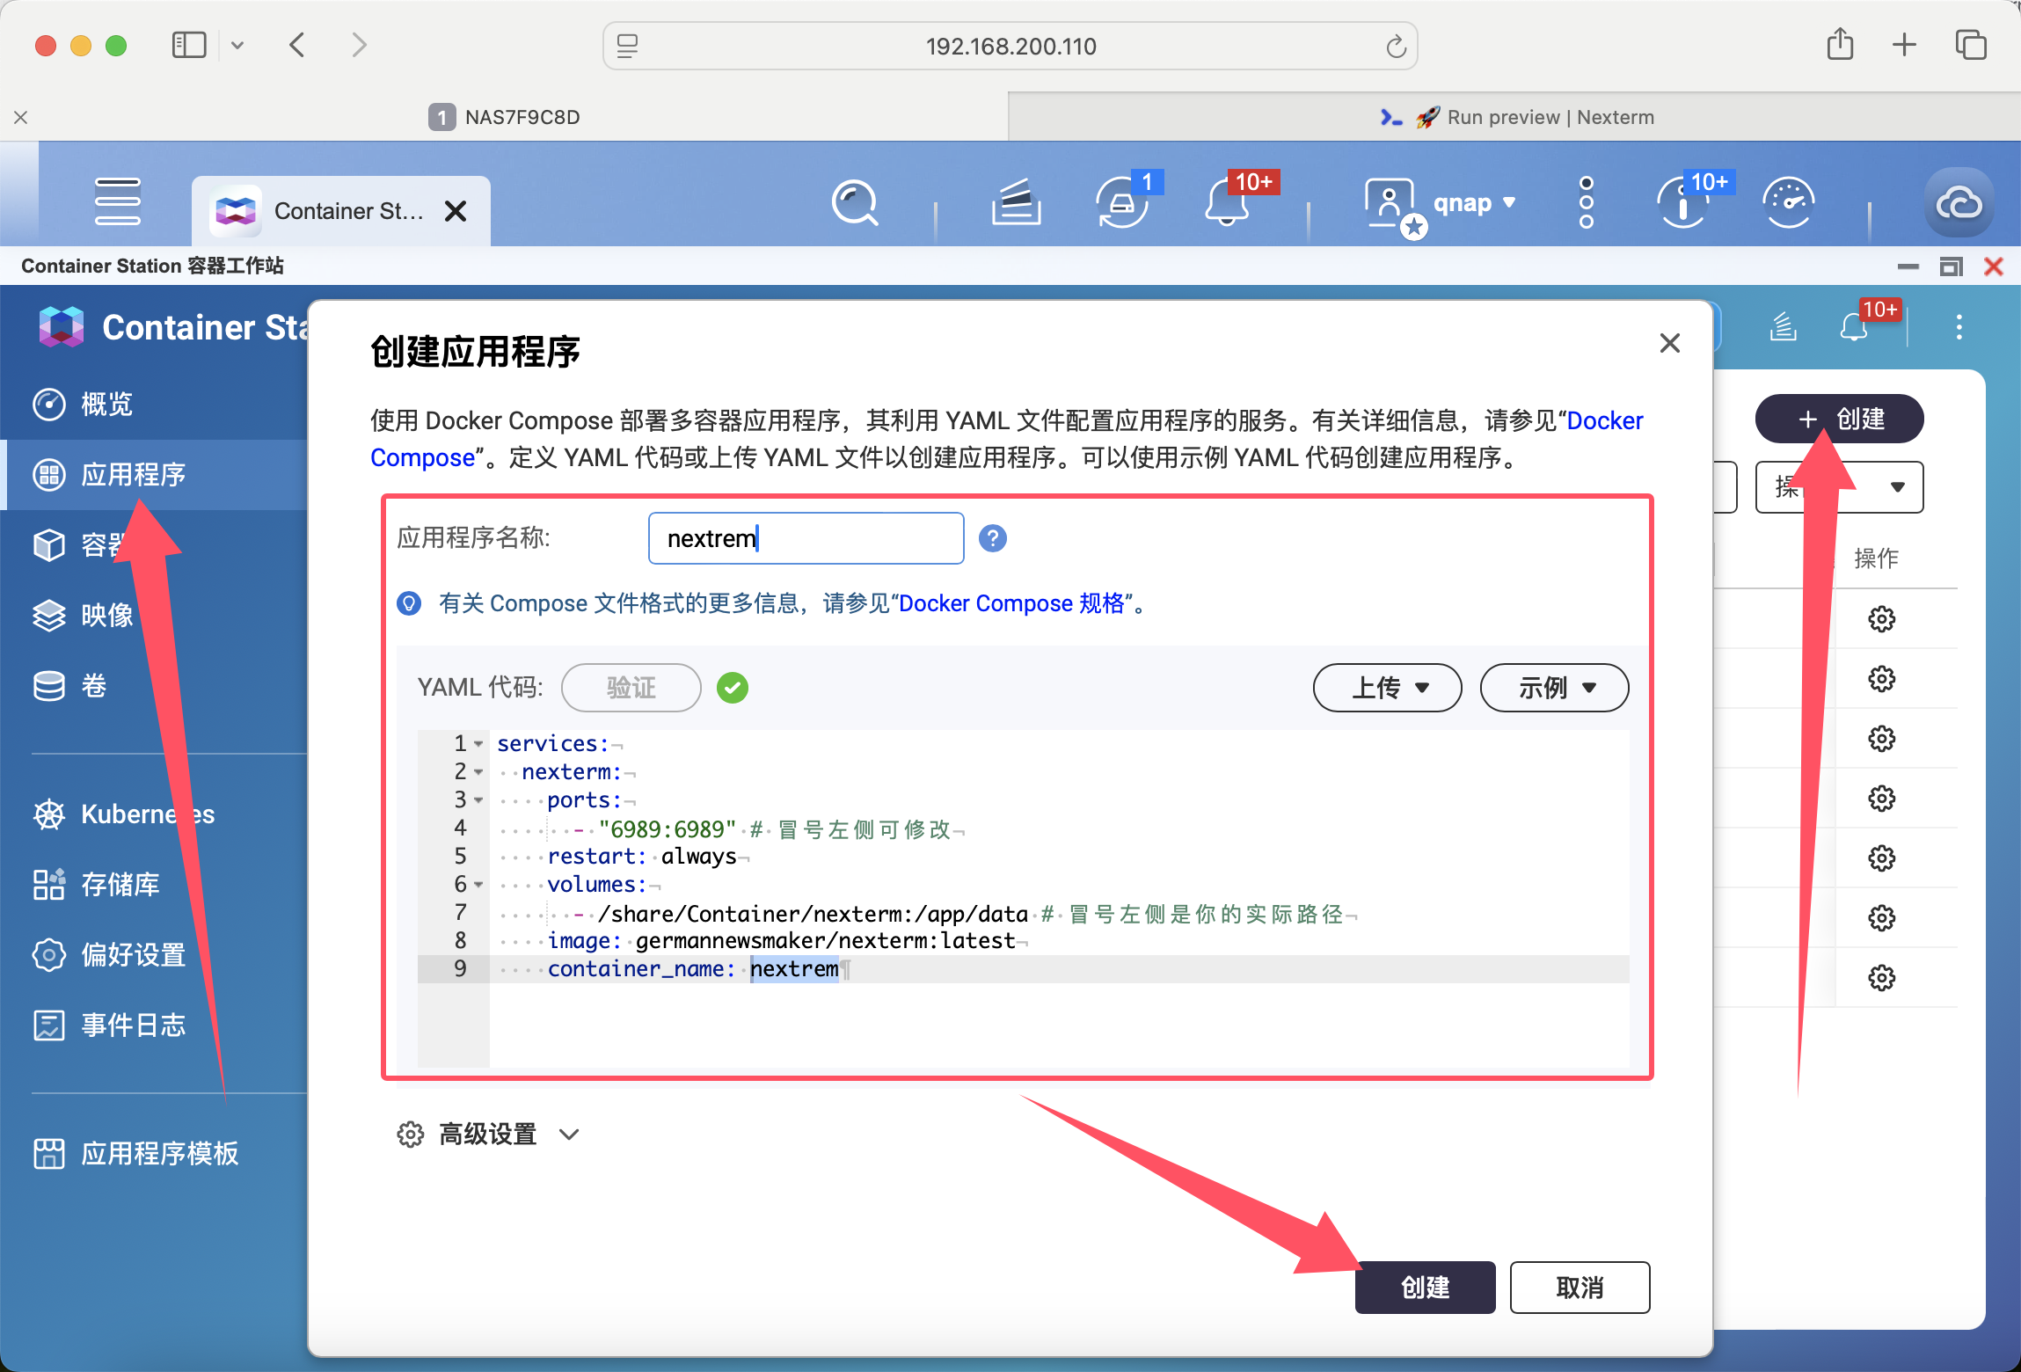Toggle Safari sidebar button

[189, 45]
